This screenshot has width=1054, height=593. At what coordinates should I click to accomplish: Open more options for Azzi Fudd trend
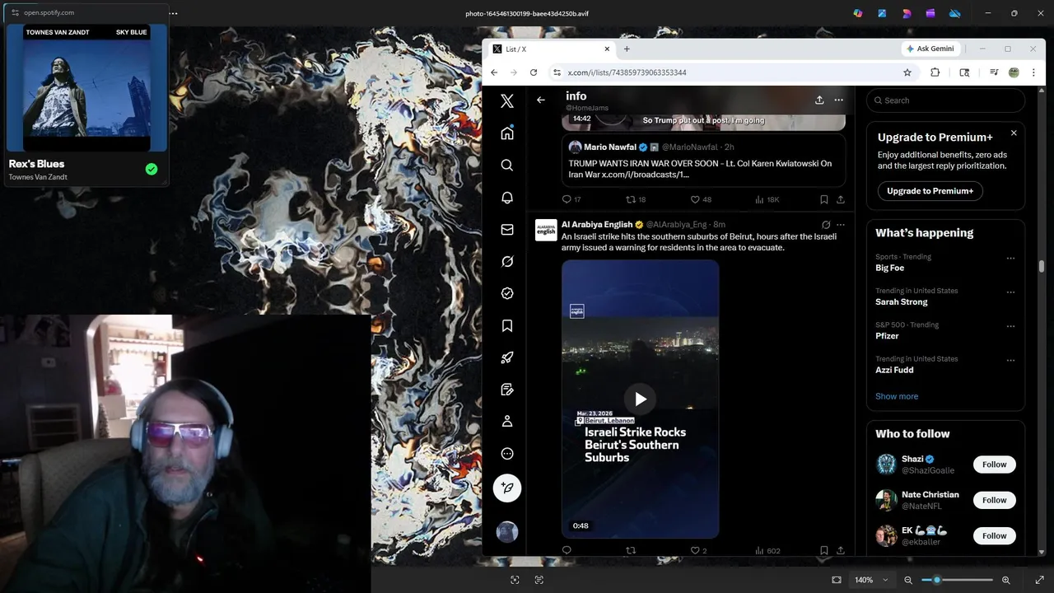[x=1010, y=361]
